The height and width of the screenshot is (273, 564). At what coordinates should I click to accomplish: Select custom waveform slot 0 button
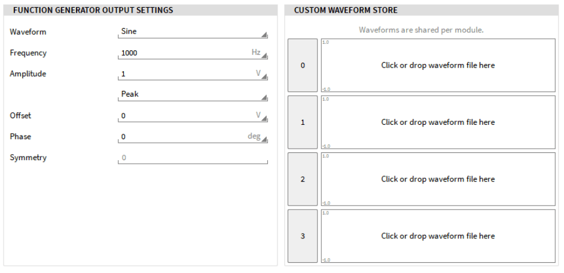click(x=303, y=66)
